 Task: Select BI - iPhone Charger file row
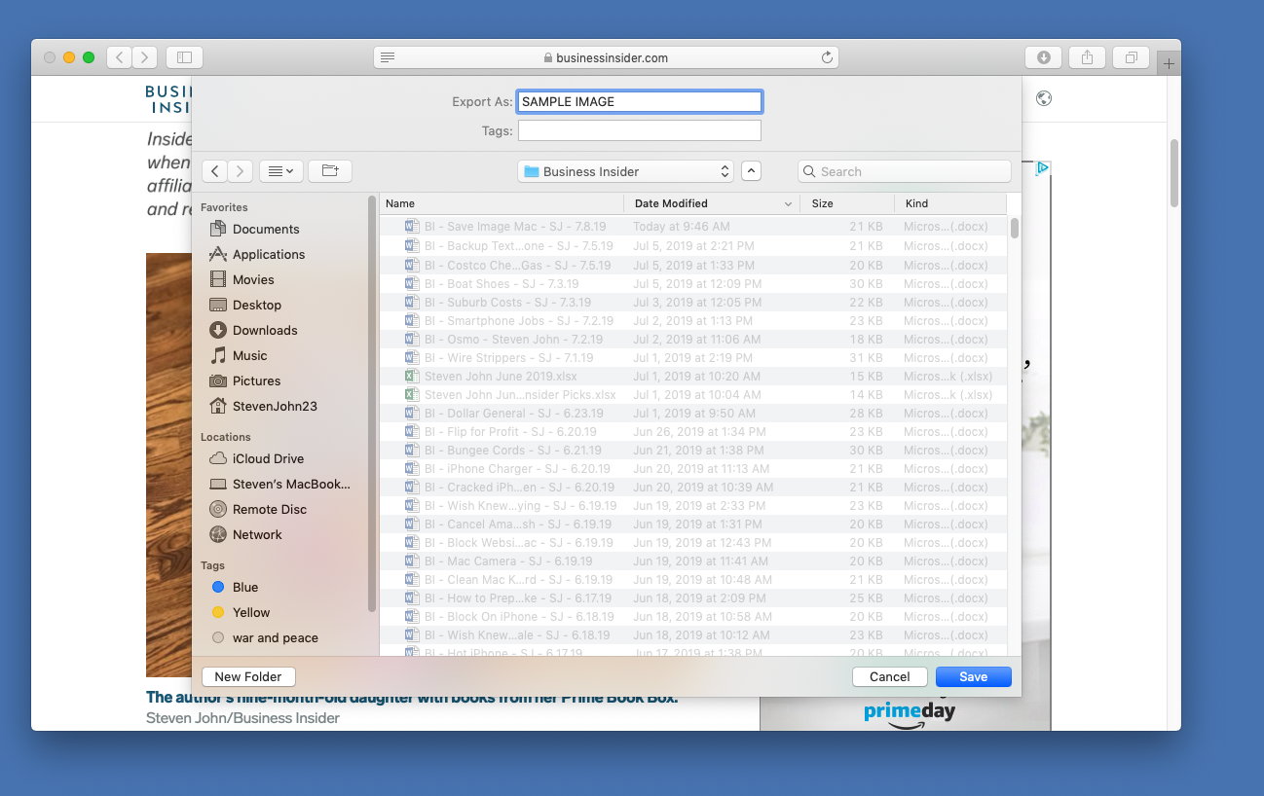pos(693,468)
